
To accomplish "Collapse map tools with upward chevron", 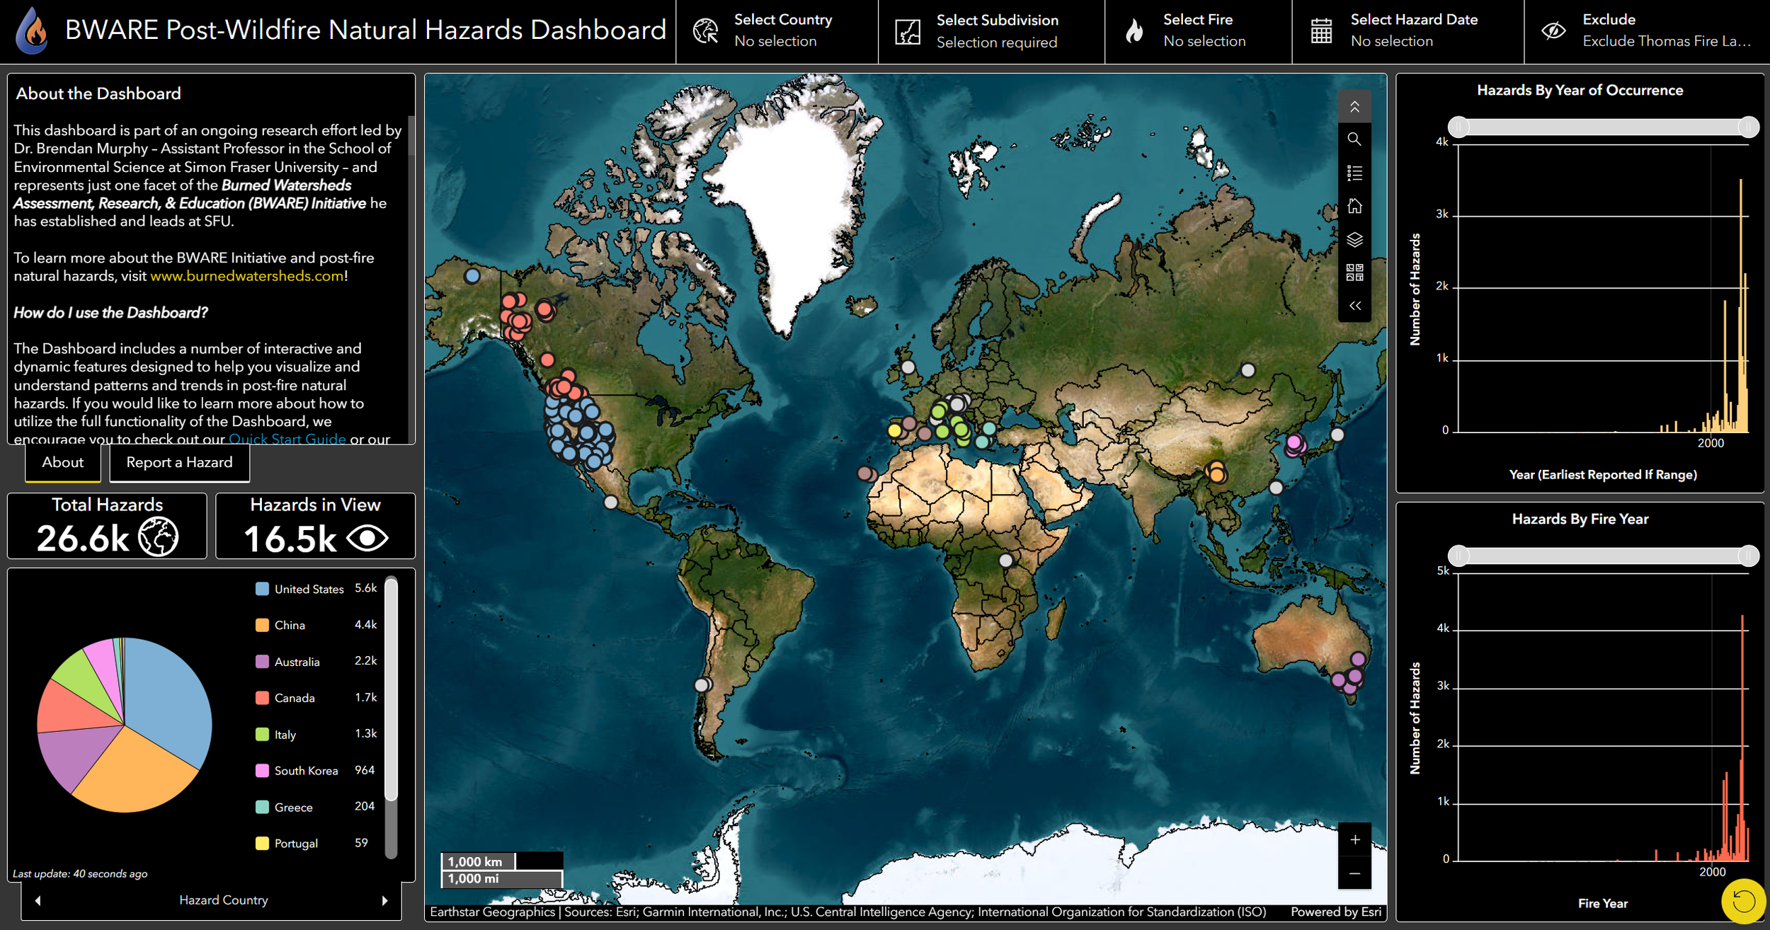I will (1354, 107).
